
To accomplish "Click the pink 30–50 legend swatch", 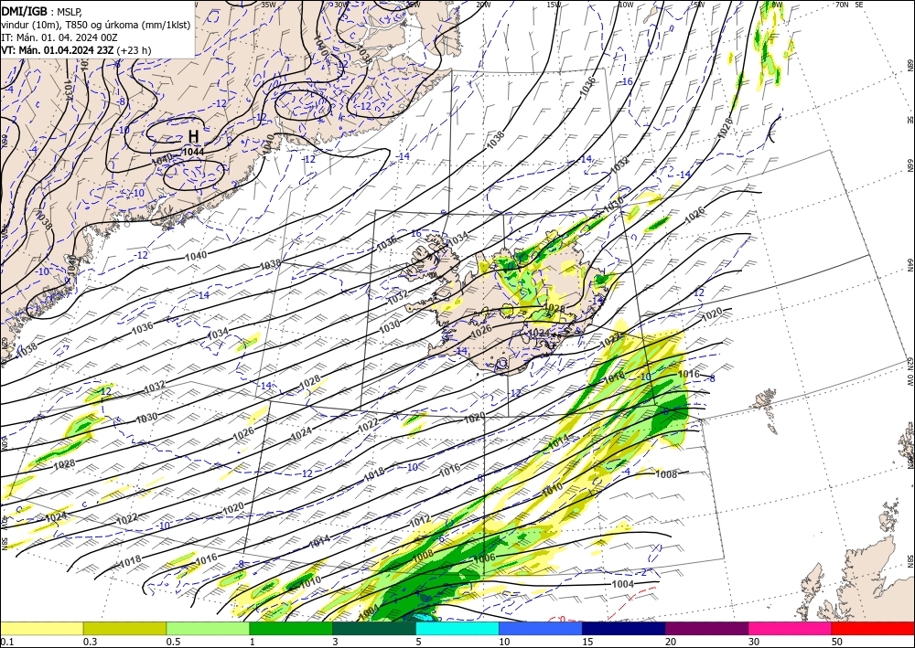I will tap(791, 628).
